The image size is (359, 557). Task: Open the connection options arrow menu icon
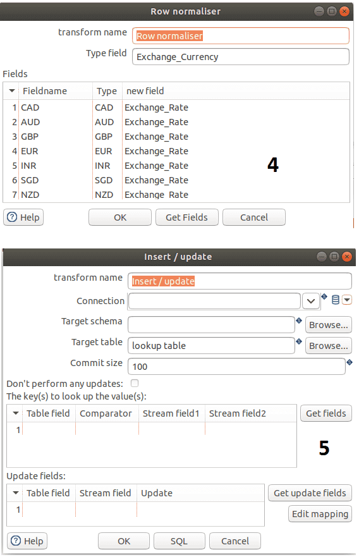(346, 300)
